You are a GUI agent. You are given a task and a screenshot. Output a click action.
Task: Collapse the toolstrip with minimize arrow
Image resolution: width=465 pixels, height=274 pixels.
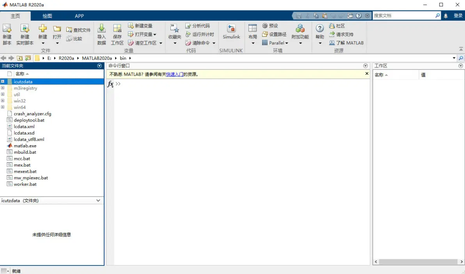click(x=461, y=49)
